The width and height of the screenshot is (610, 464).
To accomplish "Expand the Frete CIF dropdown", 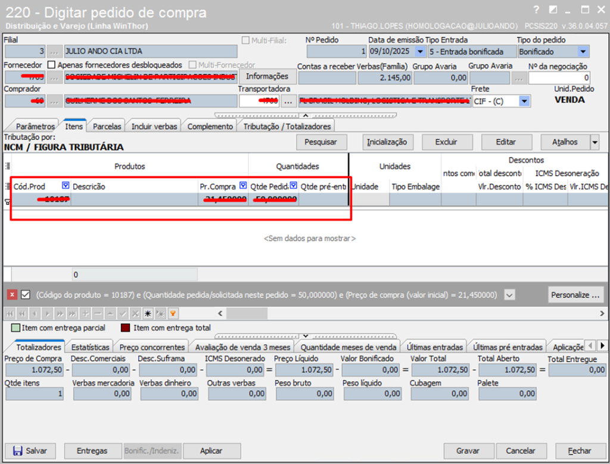I will click(524, 101).
